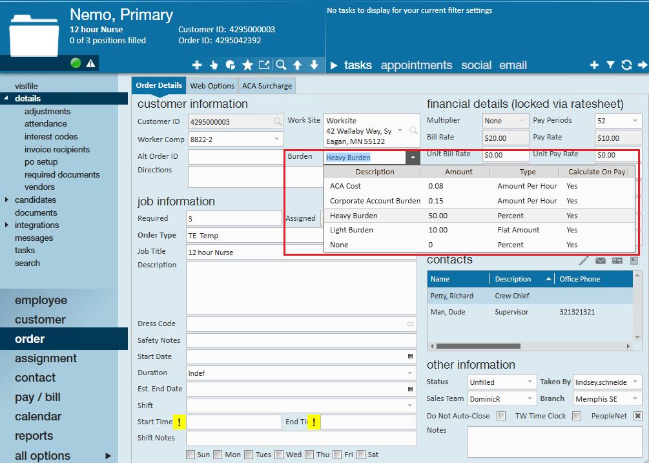
Task: Select the Order Details tab
Action: pyautogui.click(x=159, y=85)
